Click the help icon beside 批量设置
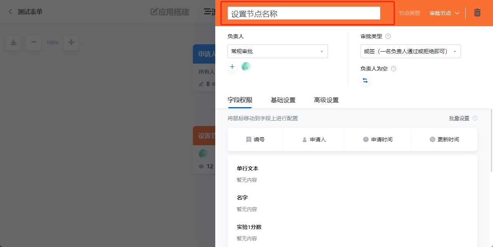 [476, 118]
